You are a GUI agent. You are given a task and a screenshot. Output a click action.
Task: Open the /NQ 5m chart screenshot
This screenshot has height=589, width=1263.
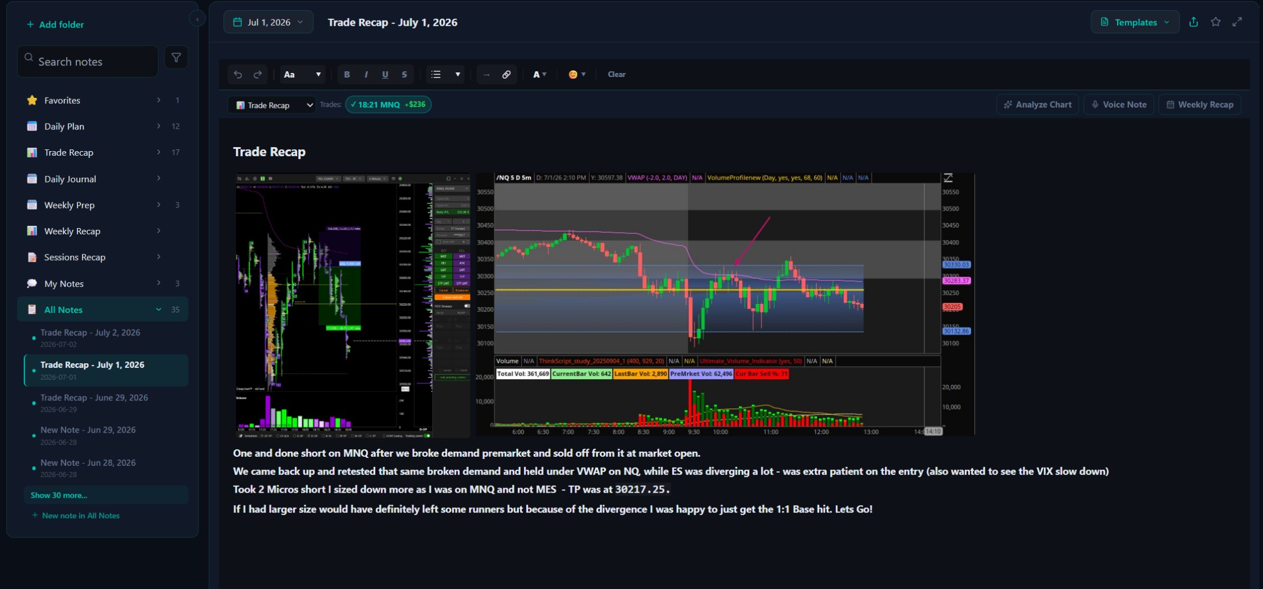tap(725, 304)
